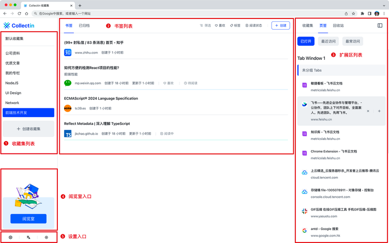This screenshot has height=243, width=389.
Task: Click the WeChat favicon for the React article
Action: point(68,83)
